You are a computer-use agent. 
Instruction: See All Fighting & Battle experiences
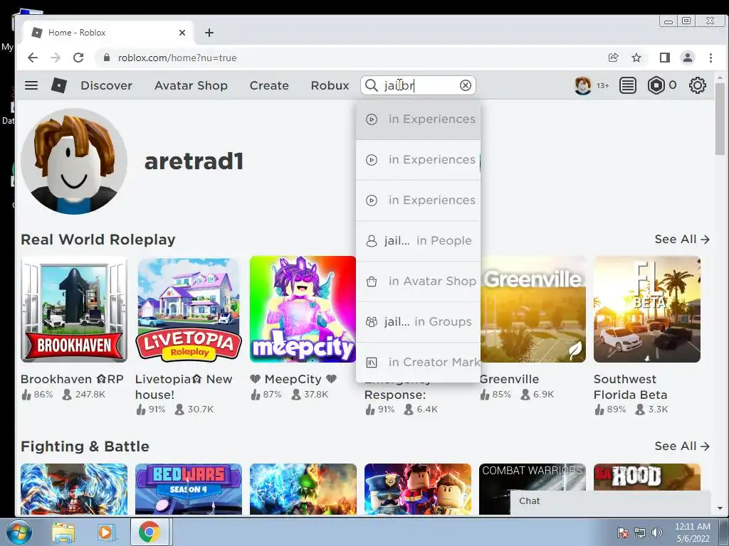[x=681, y=446]
